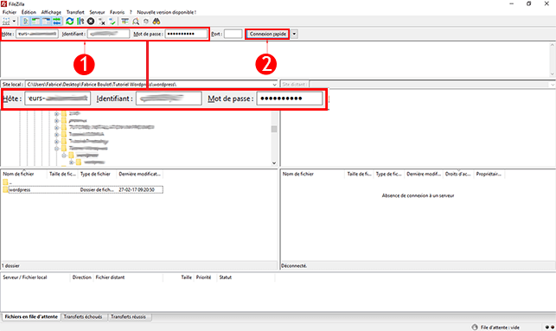Sort remote files by Taille de fi... column

[359, 174]
